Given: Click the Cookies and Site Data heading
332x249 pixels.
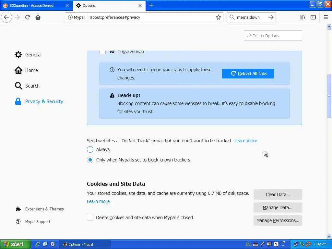Looking at the screenshot, I should (116, 184).
